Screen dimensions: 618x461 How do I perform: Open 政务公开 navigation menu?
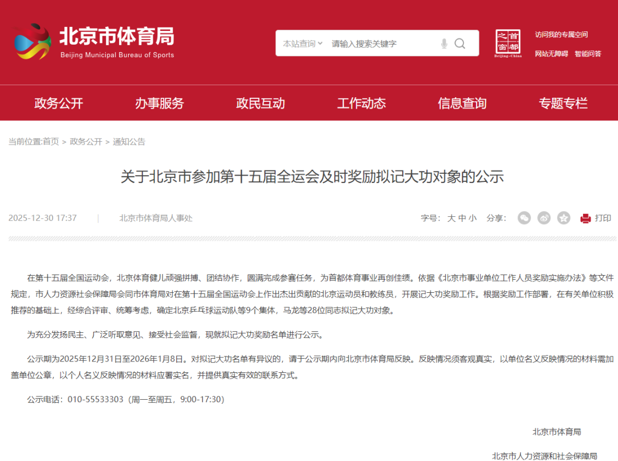tap(59, 103)
